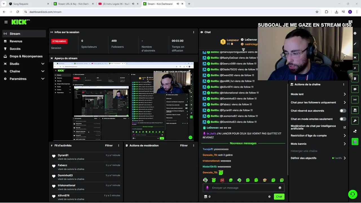Open the Mode lent options
The height and width of the screenshot is (203, 361).
318,94
